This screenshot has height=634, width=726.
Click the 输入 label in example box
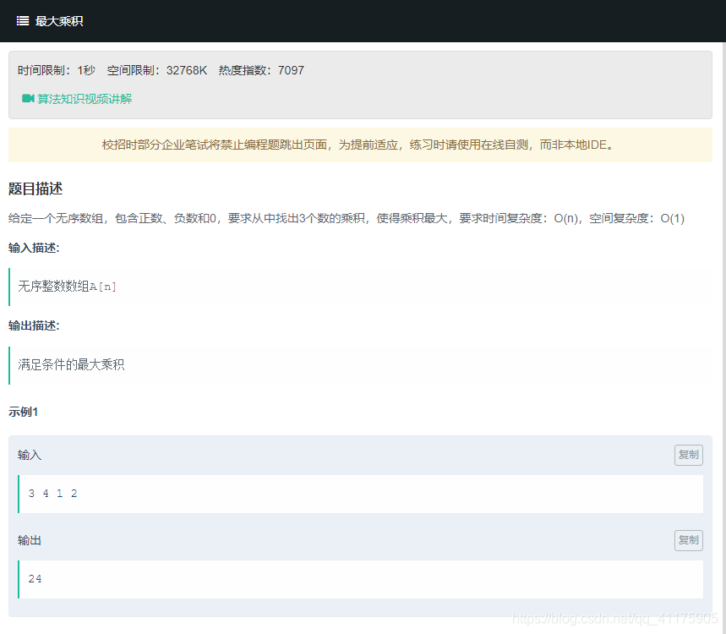[30, 455]
